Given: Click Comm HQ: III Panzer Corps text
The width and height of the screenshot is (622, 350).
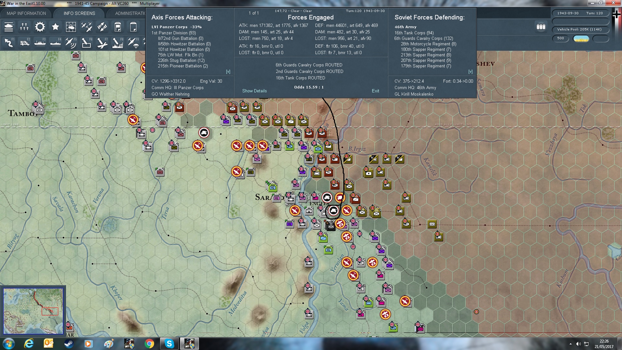Looking at the screenshot, I should [x=178, y=87].
